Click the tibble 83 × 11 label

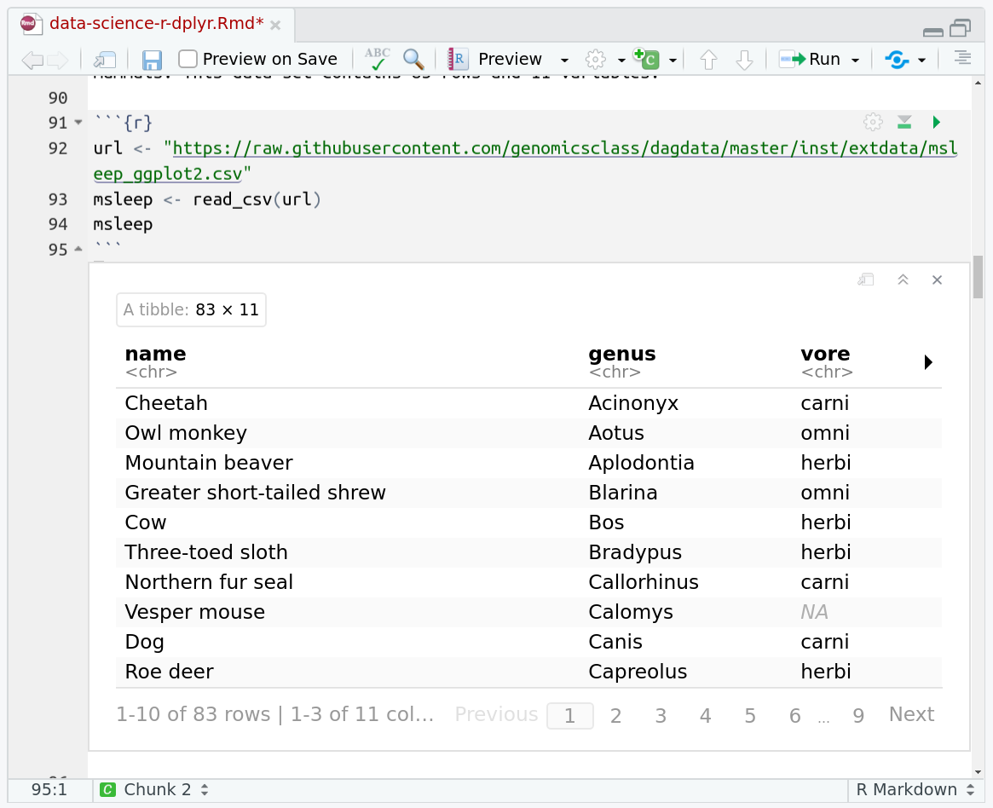click(x=191, y=309)
